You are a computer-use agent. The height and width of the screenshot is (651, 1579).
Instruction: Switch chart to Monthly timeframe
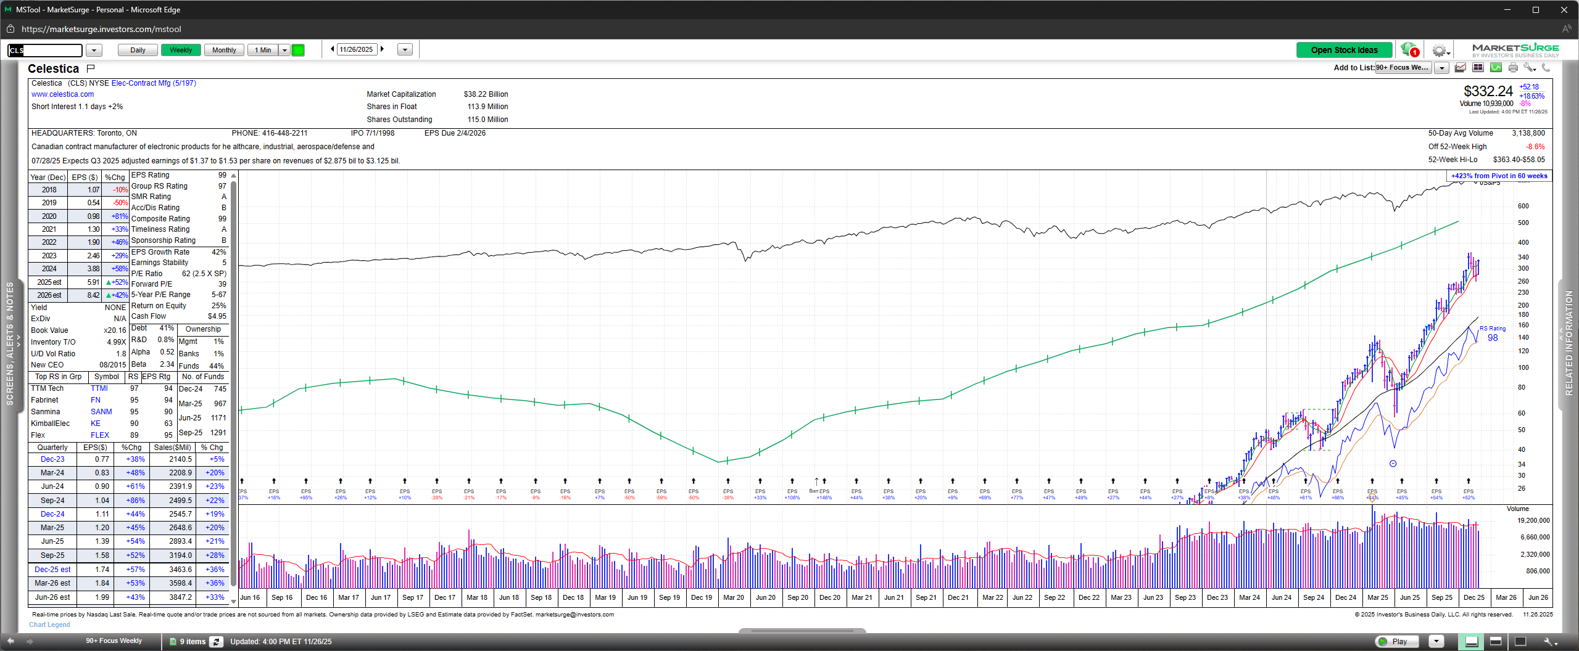click(x=224, y=50)
